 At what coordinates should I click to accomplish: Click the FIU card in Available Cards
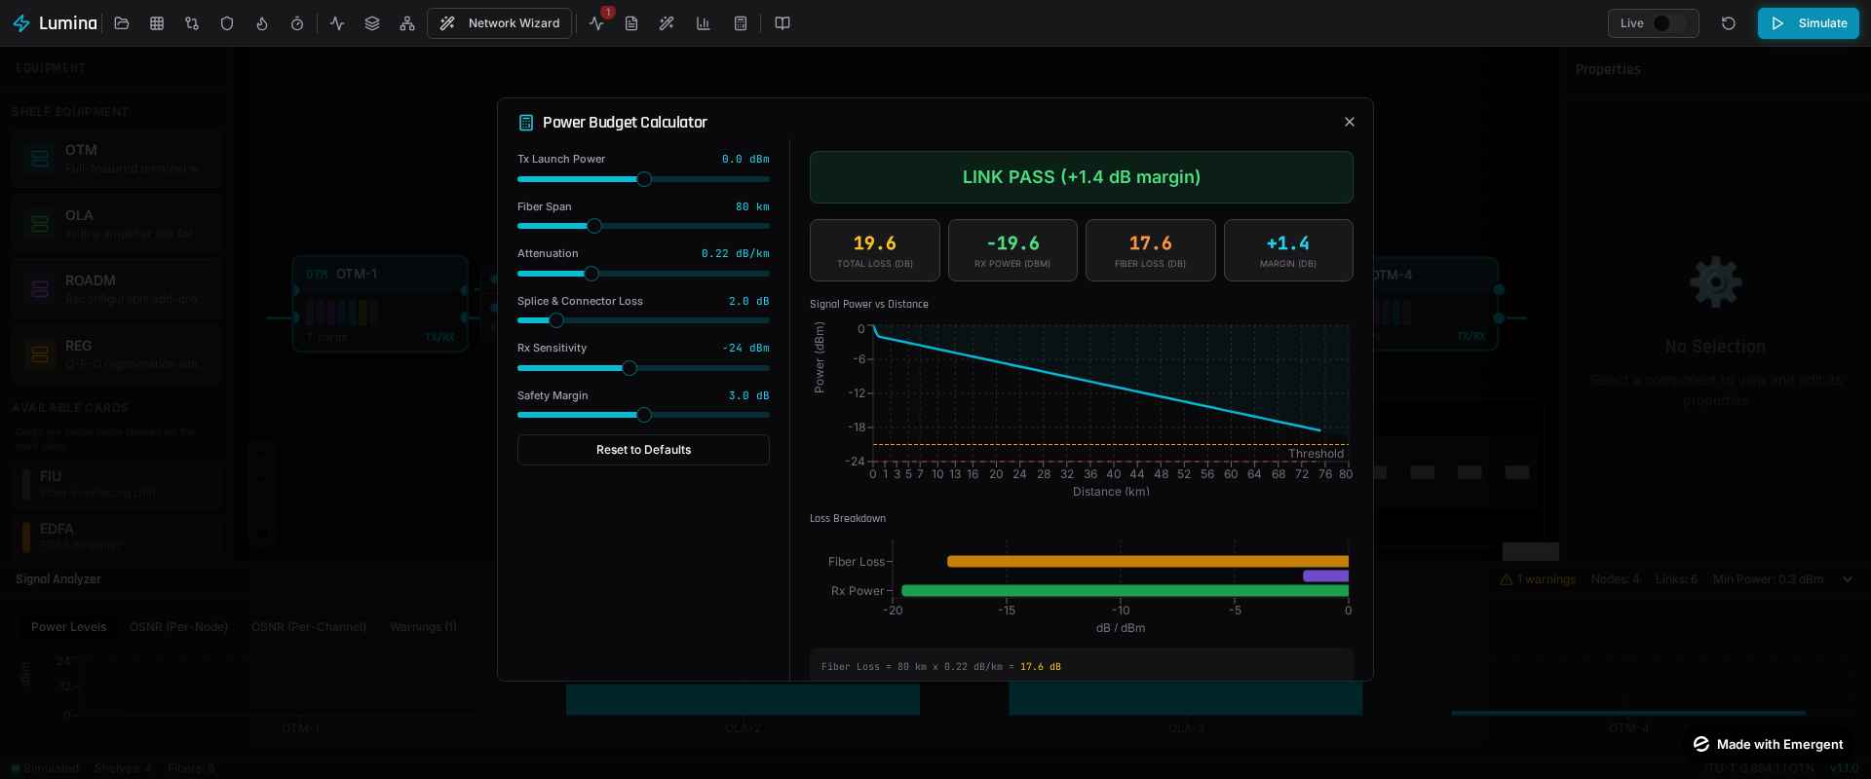[x=117, y=484]
